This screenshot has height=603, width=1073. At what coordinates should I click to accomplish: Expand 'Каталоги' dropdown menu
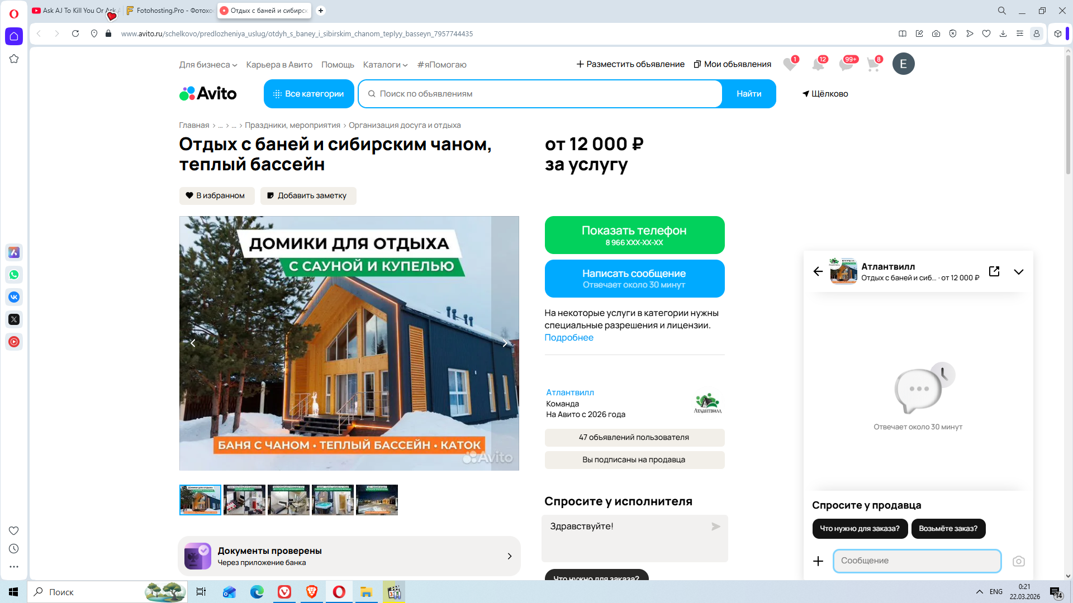pyautogui.click(x=385, y=65)
